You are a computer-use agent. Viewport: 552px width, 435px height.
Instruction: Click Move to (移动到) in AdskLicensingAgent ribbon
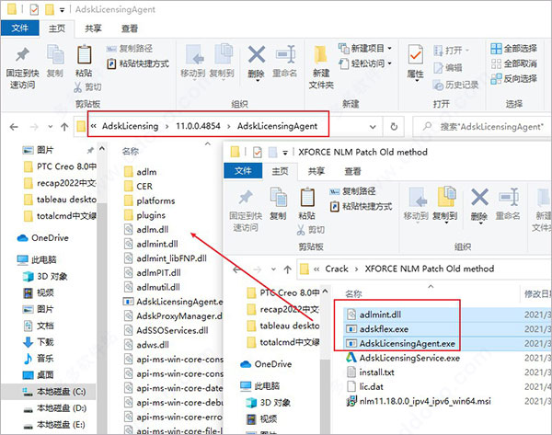tap(193, 62)
